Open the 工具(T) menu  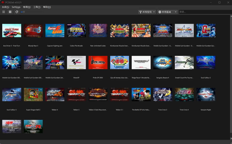(37, 7)
